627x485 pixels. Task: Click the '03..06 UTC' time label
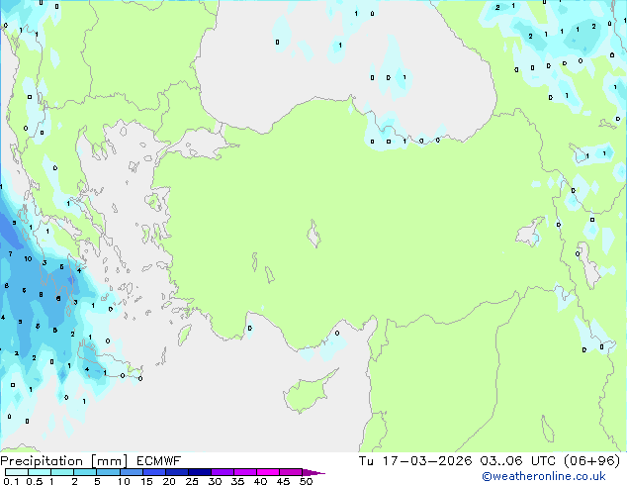click(518, 461)
